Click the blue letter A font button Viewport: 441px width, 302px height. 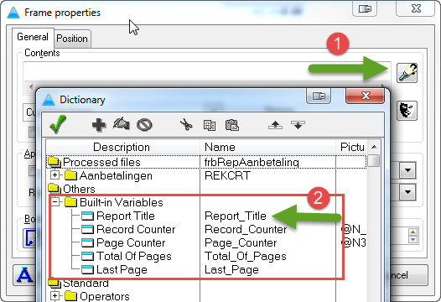click(25, 275)
